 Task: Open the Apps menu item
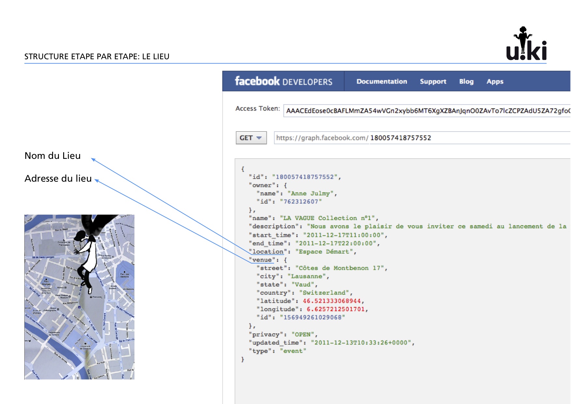coord(494,81)
